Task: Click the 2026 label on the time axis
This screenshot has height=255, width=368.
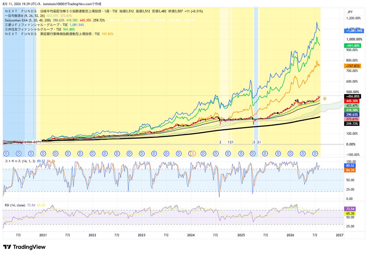Action: click(x=290, y=235)
